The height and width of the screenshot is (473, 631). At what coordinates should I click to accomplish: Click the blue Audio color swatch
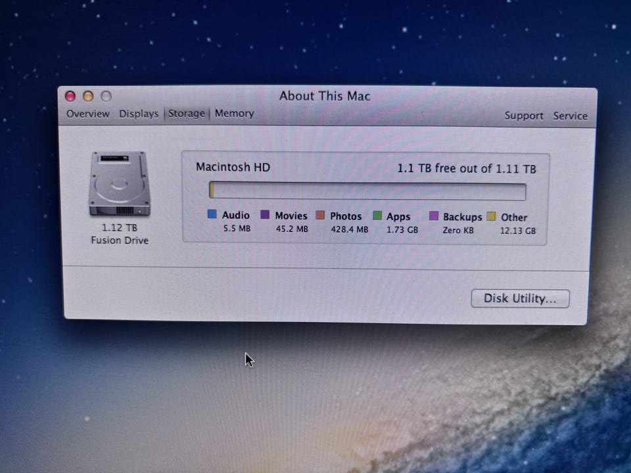coord(212,214)
